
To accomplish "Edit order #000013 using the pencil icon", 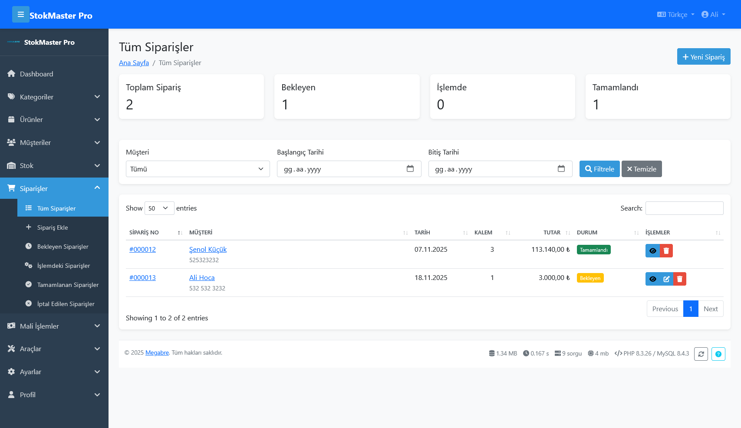I will click(x=666, y=279).
